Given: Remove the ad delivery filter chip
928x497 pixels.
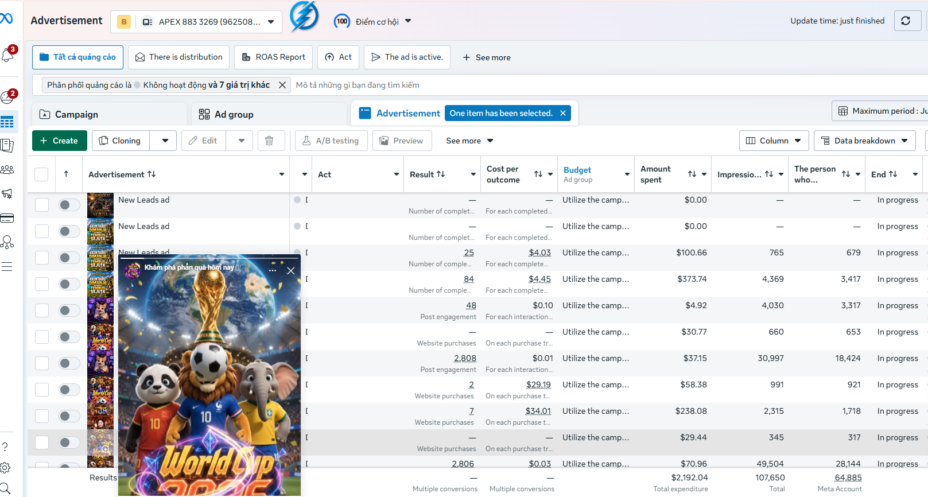Looking at the screenshot, I should point(282,85).
